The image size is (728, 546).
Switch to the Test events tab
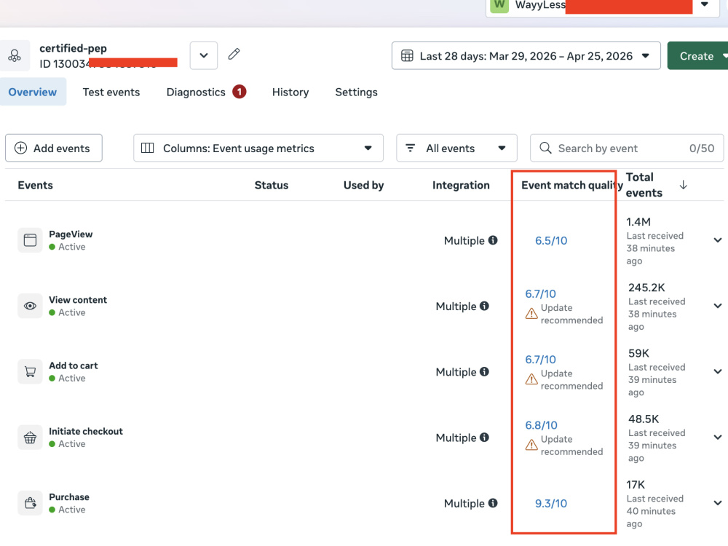click(x=111, y=92)
